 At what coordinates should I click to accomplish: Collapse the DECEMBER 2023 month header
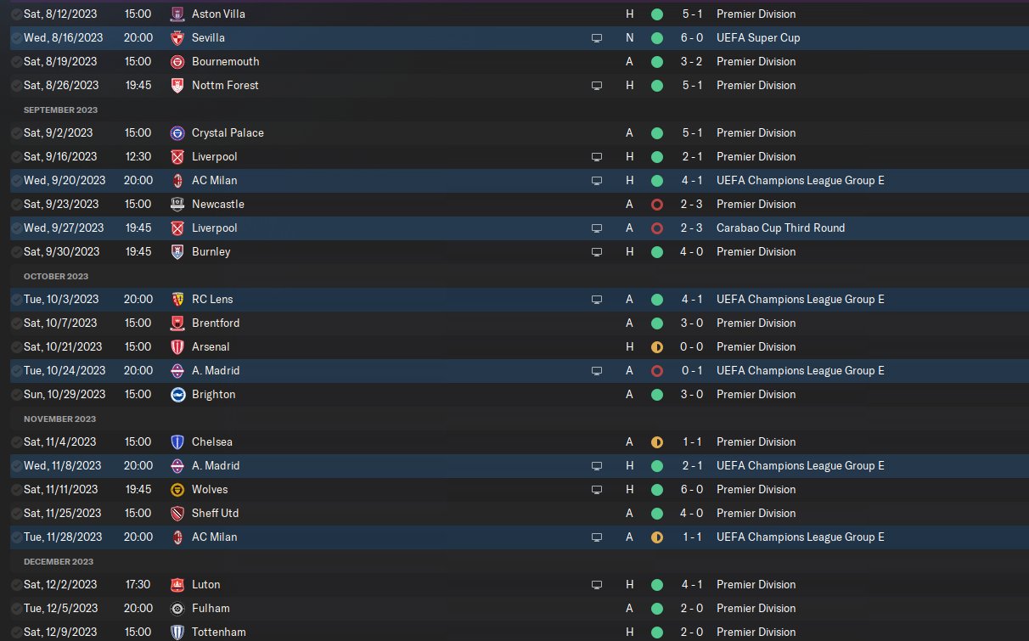pyautogui.click(x=59, y=562)
